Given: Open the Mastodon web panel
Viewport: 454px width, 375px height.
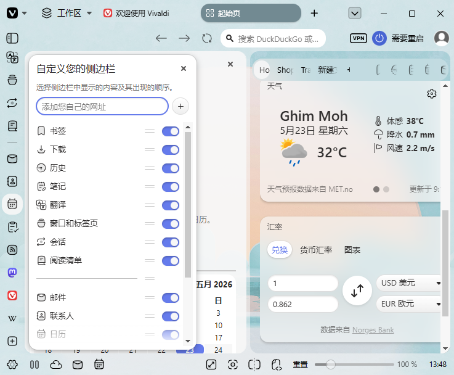Looking at the screenshot, I should 12,273.
